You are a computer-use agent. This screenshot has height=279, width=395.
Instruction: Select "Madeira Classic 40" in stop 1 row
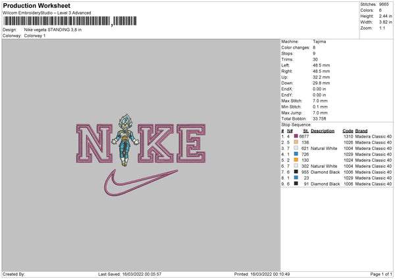(373, 136)
